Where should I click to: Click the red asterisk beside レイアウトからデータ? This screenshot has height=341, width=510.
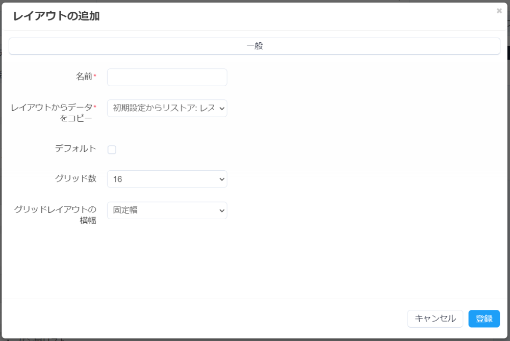(x=95, y=107)
